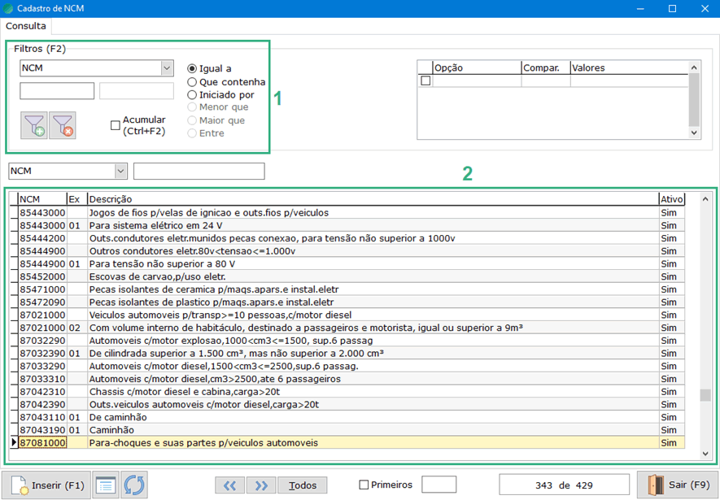The image size is (720, 500).
Task: Click the Opção column header in filter grid
Action: click(477, 68)
